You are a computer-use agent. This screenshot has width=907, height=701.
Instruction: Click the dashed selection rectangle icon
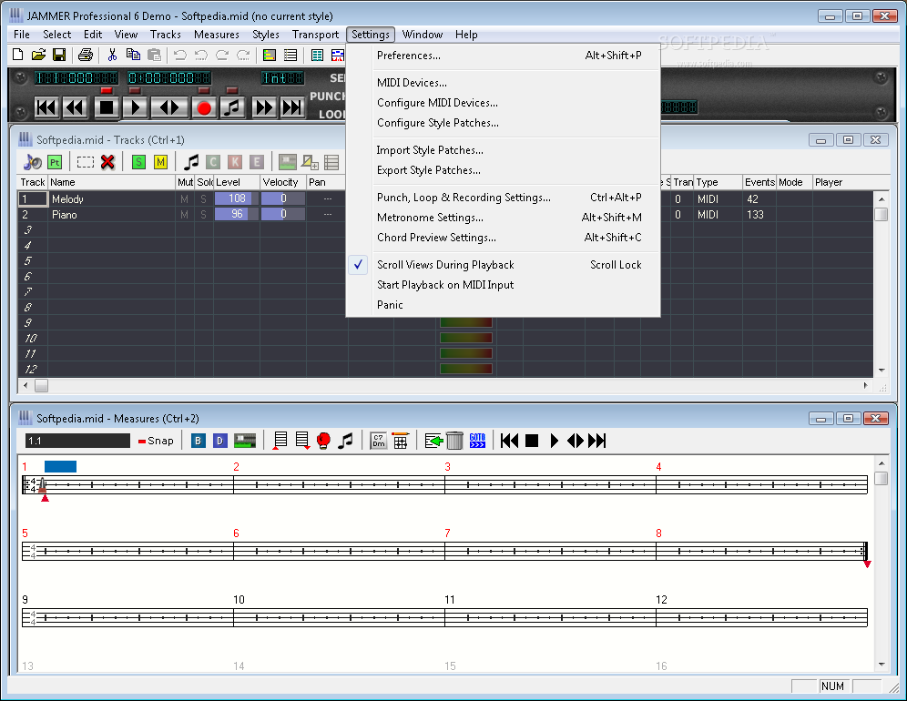tap(86, 163)
